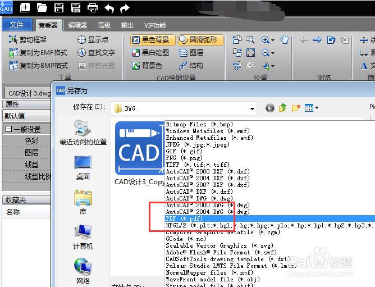The height and width of the screenshot is (287, 375).
Task: Toggle the 圆滑弧形 option
Action: 200,40
